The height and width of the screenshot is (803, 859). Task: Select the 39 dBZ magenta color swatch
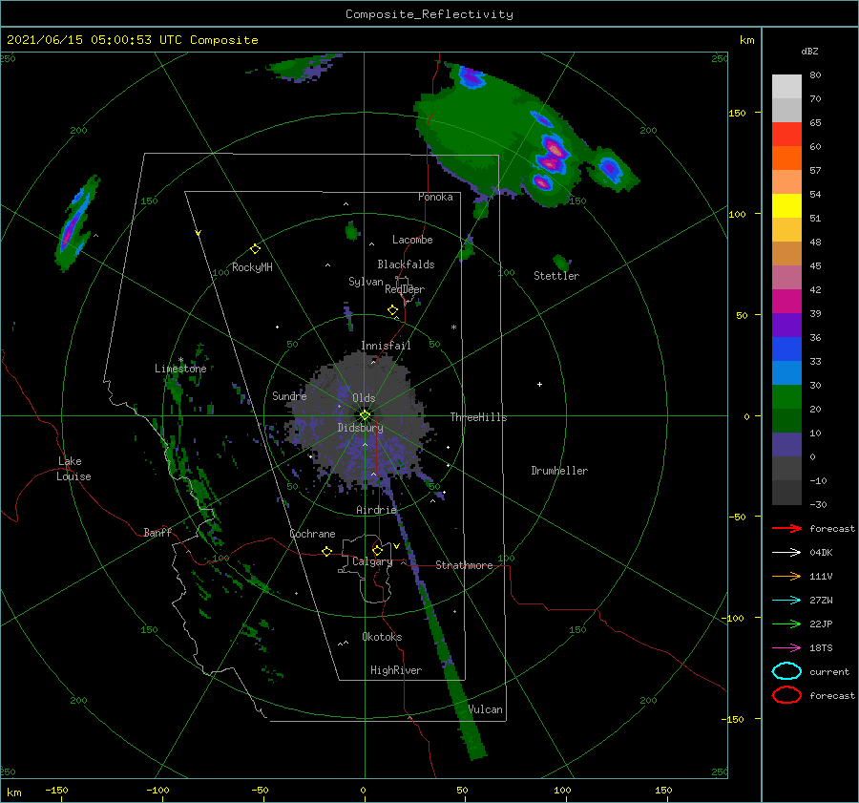[x=786, y=302]
